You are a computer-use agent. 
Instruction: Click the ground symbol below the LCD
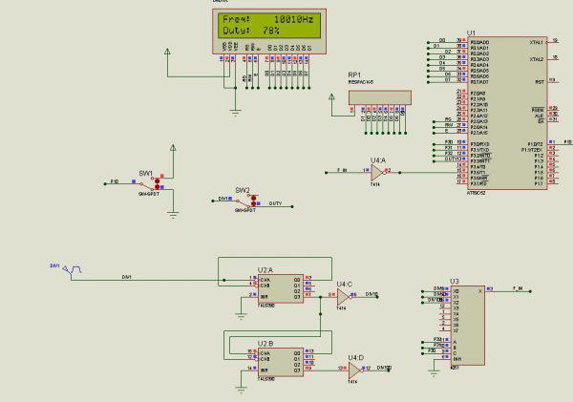(x=234, y=112)
